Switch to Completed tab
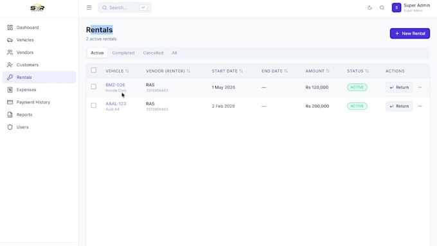The image size is (437, 246). pos(123,53)
